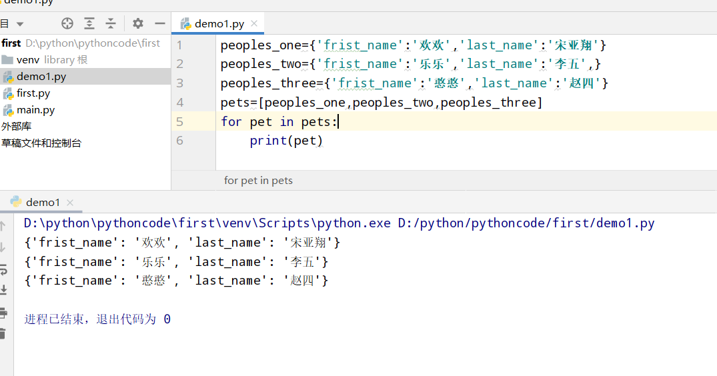The width and height of the screenshot is (717, 376).
Task: Open the project view dropdown arrow
Action: (19, 24)
